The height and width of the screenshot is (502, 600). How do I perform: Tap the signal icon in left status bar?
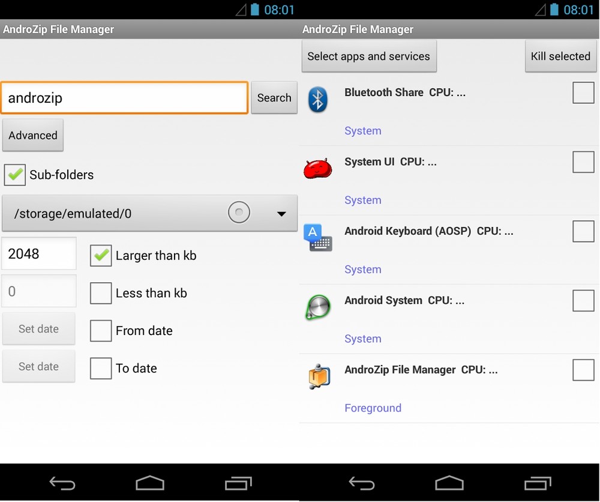241,10
